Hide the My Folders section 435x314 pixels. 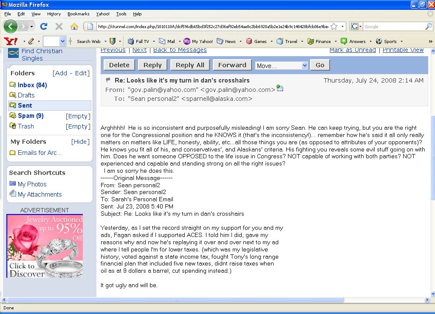pos(80,142)
